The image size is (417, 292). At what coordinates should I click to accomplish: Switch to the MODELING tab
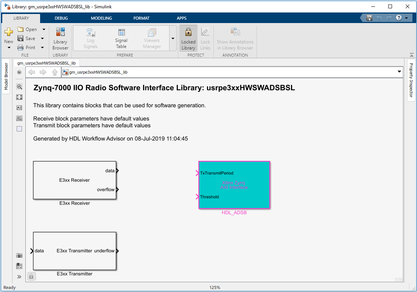click(101, 18)
